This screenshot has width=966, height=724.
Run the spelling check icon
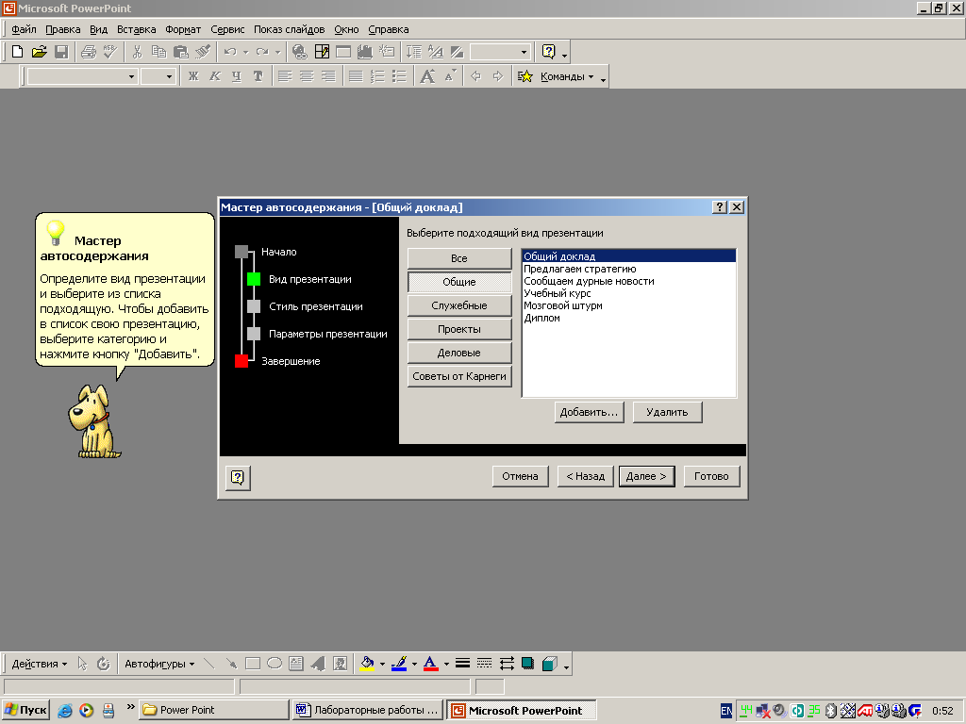110,52
